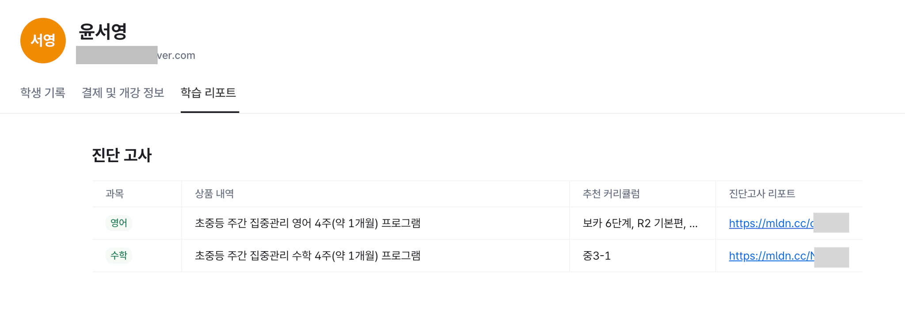Click the student name 윤서영
Screen dimensions: 905x321
[103, 31]
